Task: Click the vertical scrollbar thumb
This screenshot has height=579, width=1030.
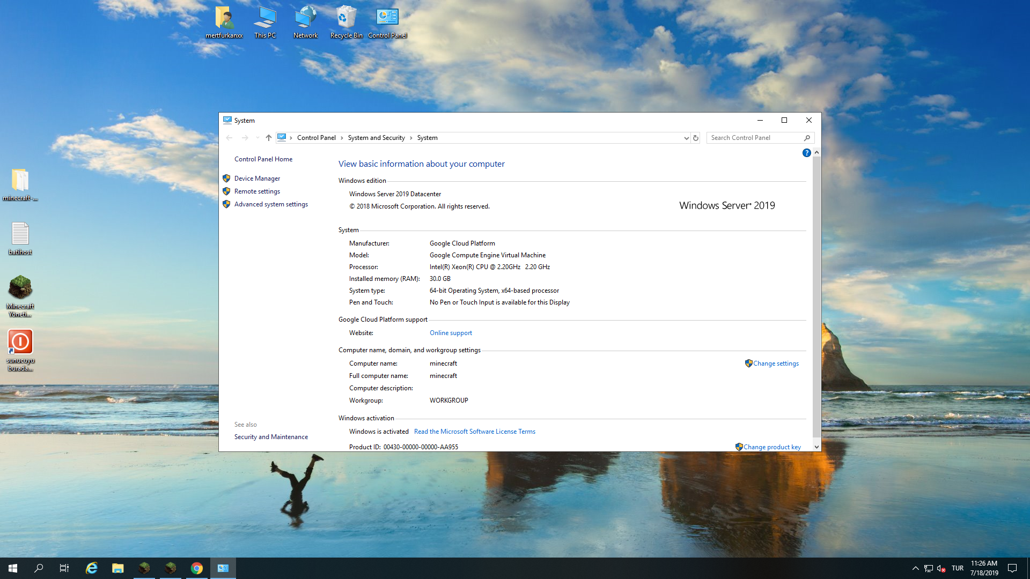Action: pyautogui.click(x=816, y=296)
